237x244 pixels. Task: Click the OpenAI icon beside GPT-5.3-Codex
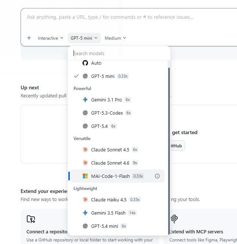pos(85,113)
